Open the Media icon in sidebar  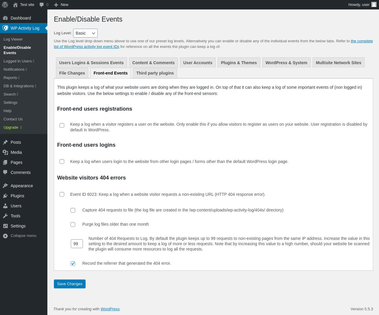(5, 152)
